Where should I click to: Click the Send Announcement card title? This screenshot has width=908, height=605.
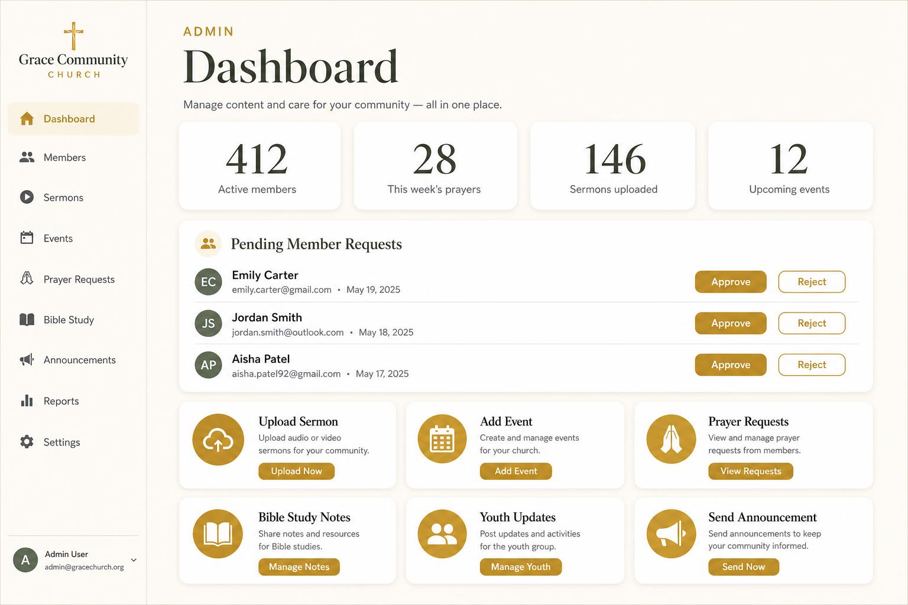763,517
